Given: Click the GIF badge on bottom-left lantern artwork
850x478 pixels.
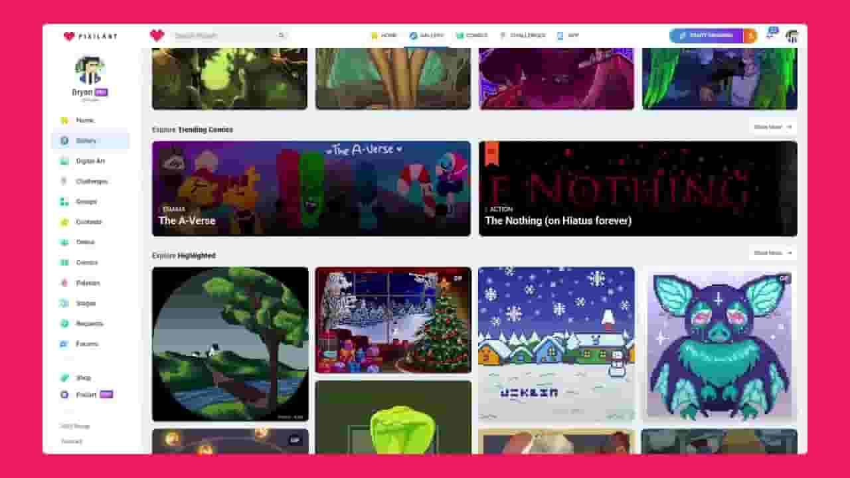Looking at the screenshot, I should (295, 439).
